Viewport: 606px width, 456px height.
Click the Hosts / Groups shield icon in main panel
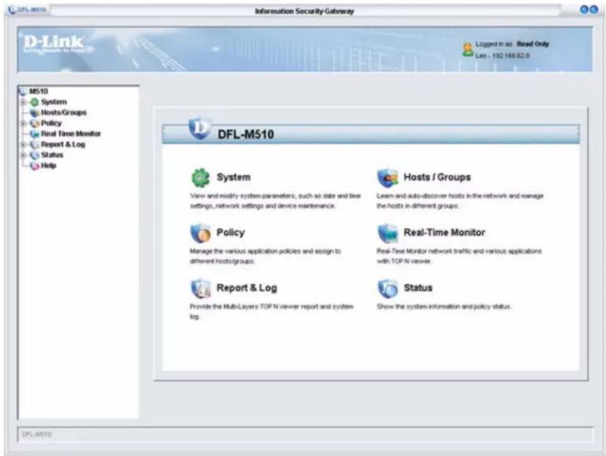coord(387,178)
